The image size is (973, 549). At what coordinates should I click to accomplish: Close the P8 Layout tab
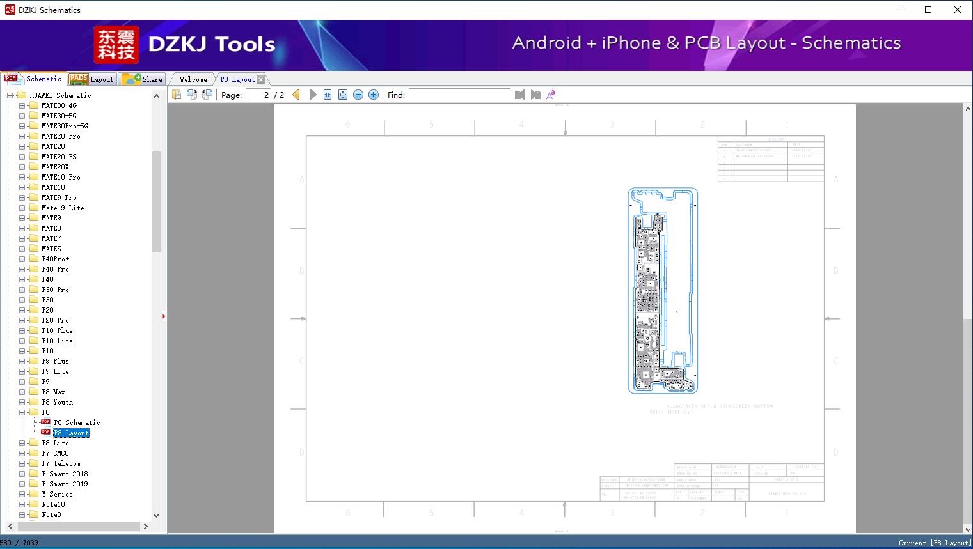(260, 79)
